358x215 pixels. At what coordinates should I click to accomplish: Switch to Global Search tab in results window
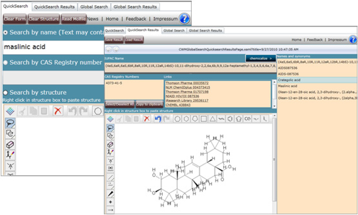[174, 31]
